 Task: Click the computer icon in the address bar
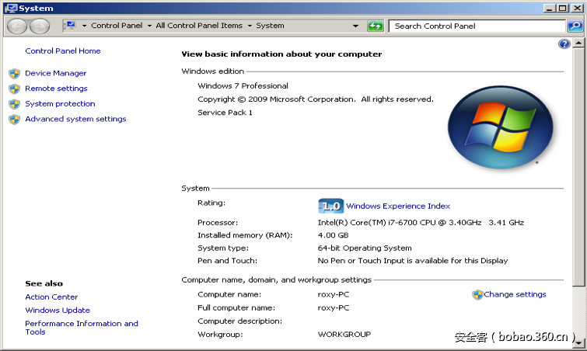[x=70, y=26]
